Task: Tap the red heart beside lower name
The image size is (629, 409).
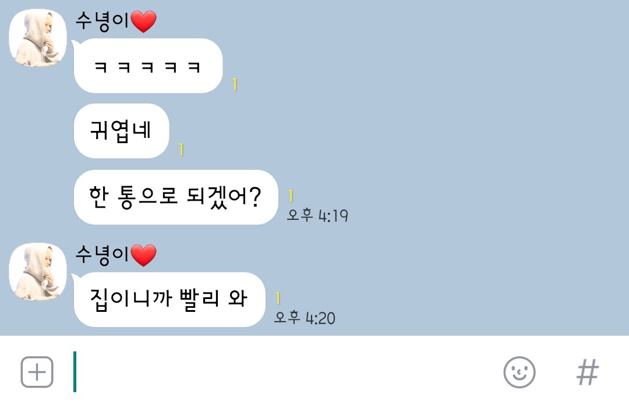Action: [x=144, y=255]
